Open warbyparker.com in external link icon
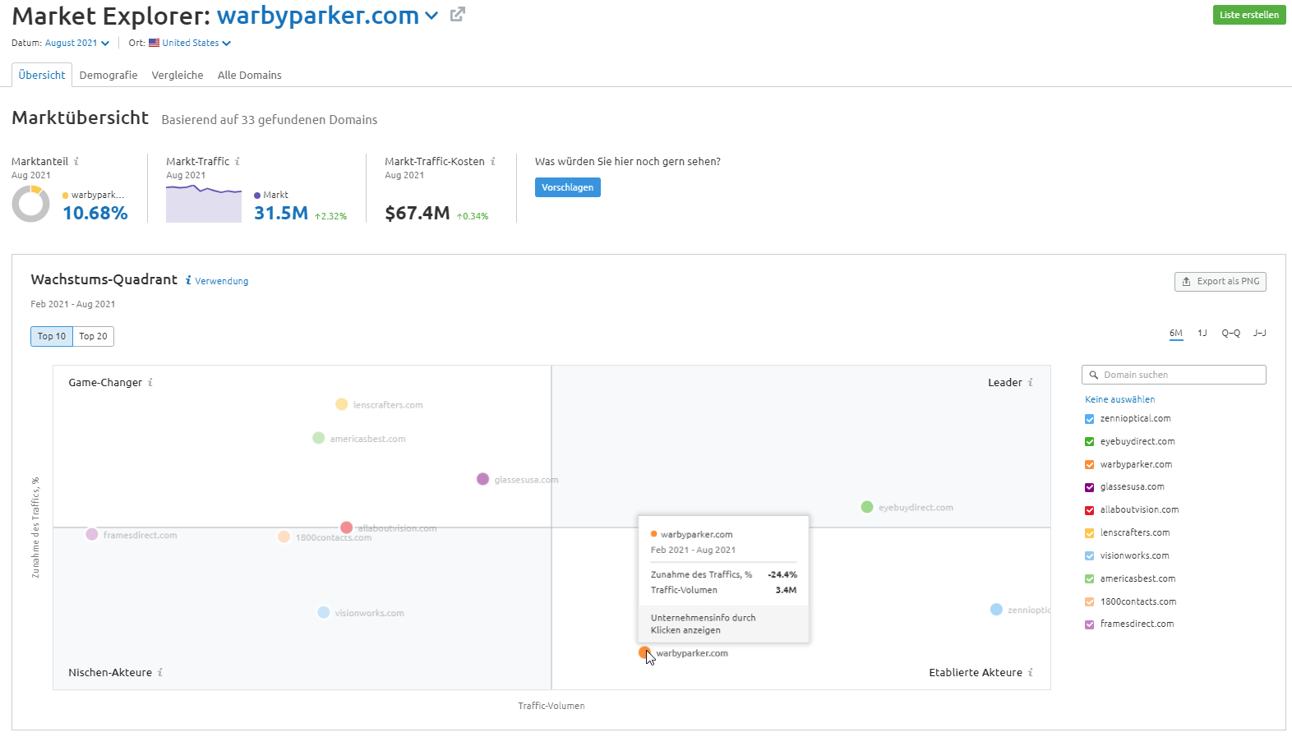Viewport: 1292px width, 737px height. point(458,14)
